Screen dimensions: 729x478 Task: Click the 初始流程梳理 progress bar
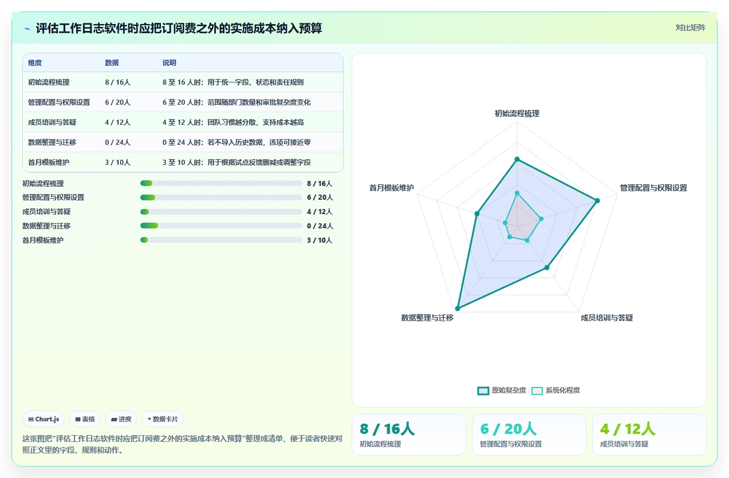pos(221,183)
